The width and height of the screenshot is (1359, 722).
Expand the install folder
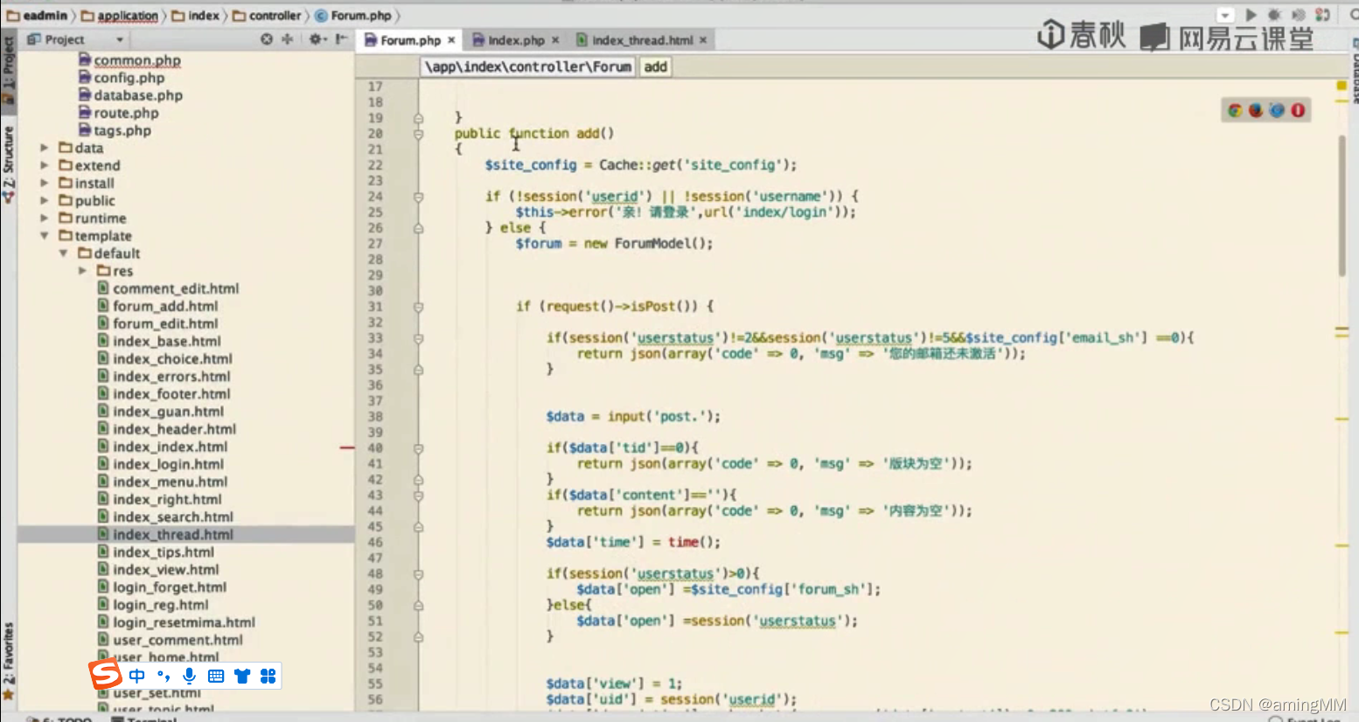click(44, 183)
